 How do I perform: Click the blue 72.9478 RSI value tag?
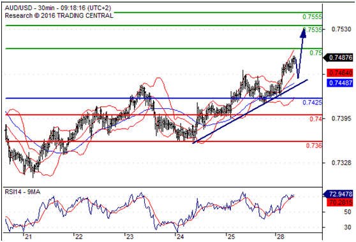click(338, 194)
